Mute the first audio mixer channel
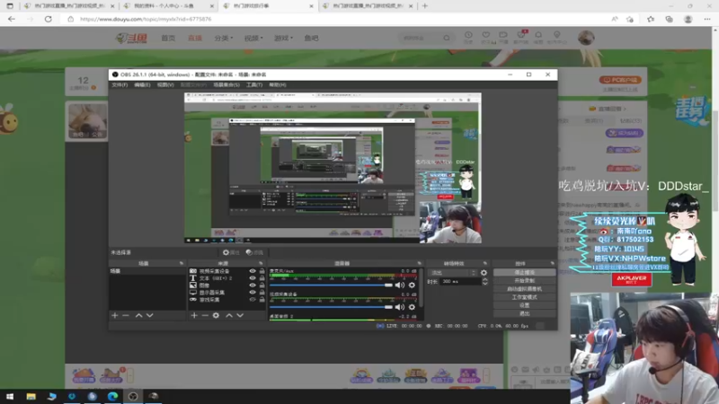The image size is (719, 404). tap(400, 285)
